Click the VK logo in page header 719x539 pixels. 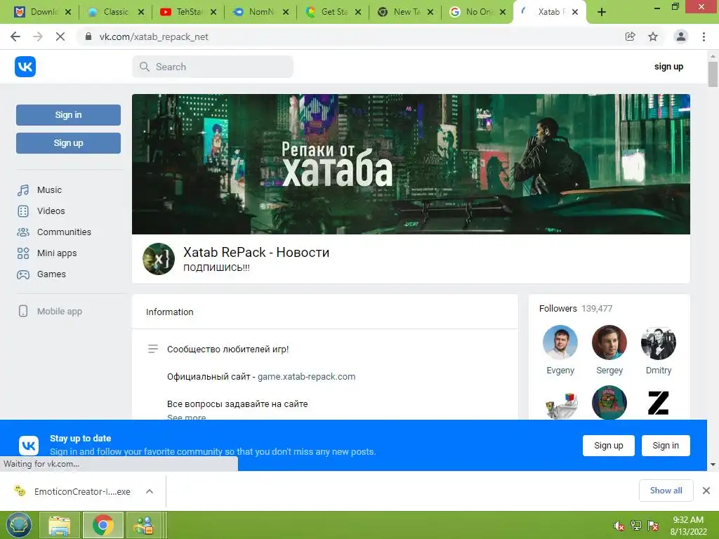tap(25, 67)
